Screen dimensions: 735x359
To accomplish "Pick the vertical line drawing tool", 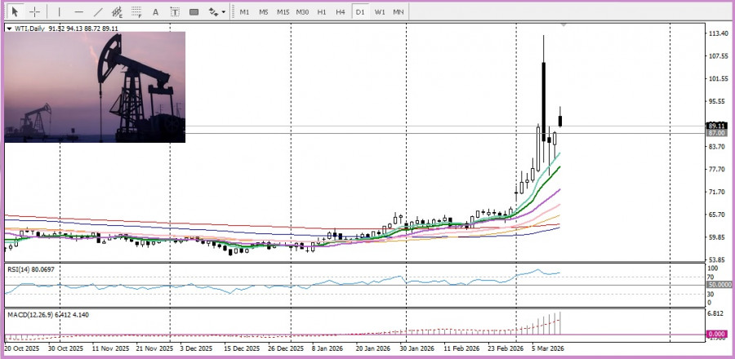I will 58,12.
